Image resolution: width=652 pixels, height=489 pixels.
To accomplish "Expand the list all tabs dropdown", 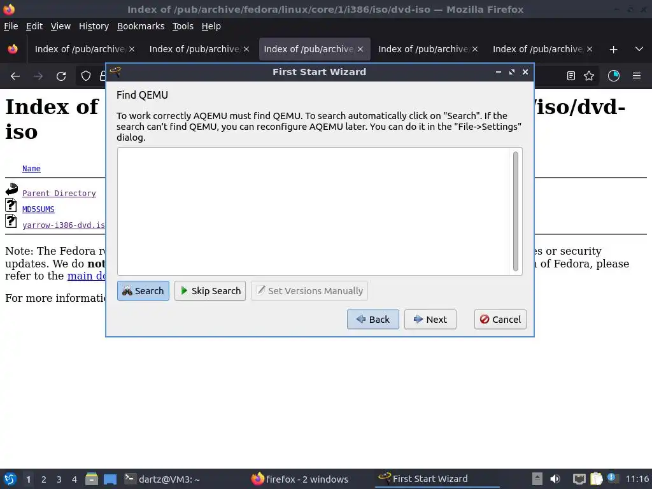I will point(639,49).
